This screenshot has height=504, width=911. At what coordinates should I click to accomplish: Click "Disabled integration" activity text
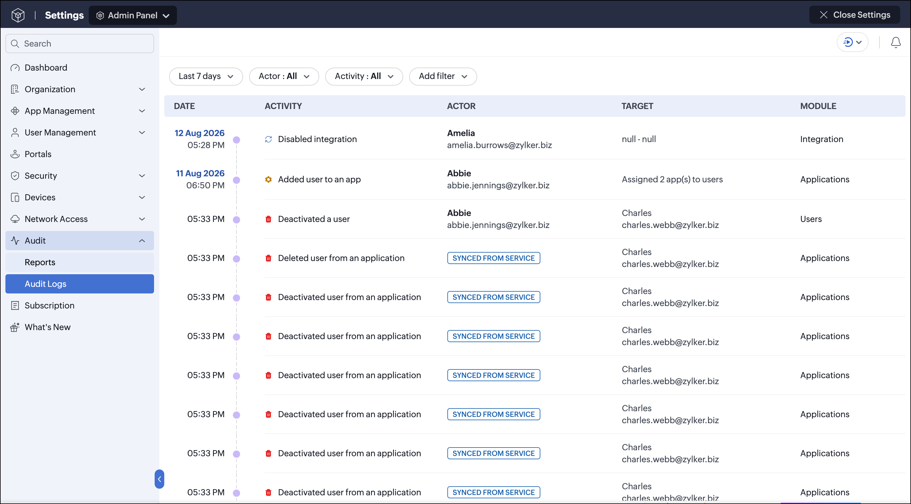[317, 139]
